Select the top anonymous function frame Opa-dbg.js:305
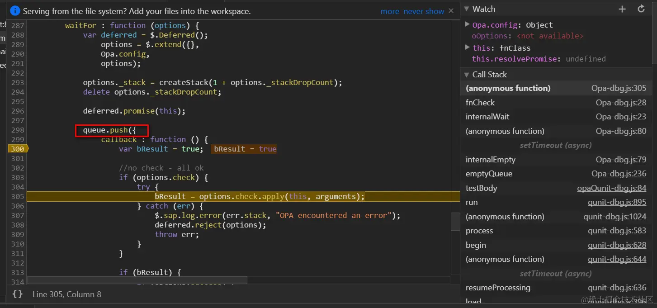657x308 pixels. click(x=556, y=88)
